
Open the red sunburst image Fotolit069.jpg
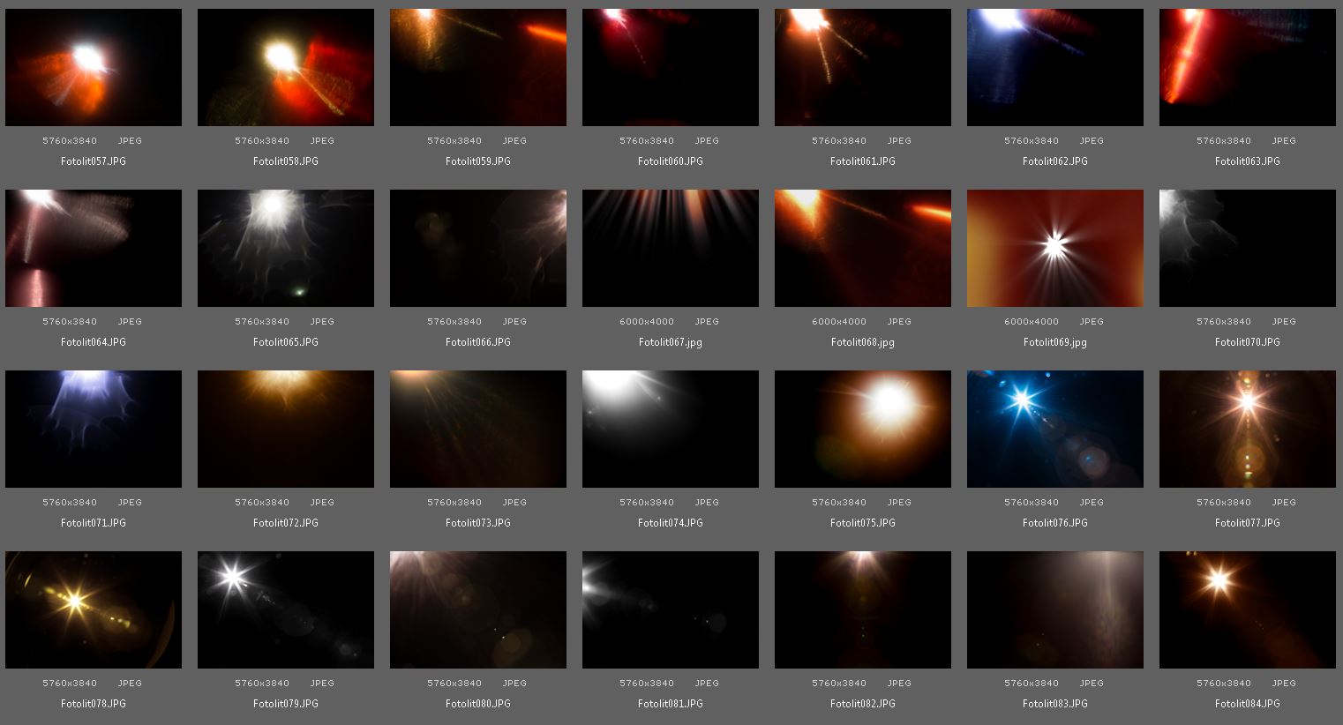(x=1054, y=248)
